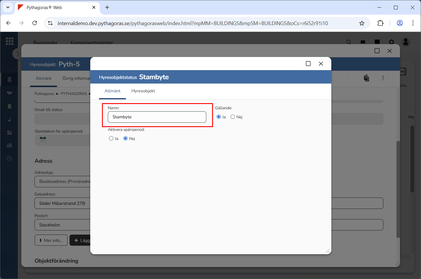Click the settings gear in the top bar

coord(391,42)
